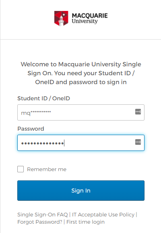Click the white star inside the shield logo
The image size is (161, 233).
(64, 15)
